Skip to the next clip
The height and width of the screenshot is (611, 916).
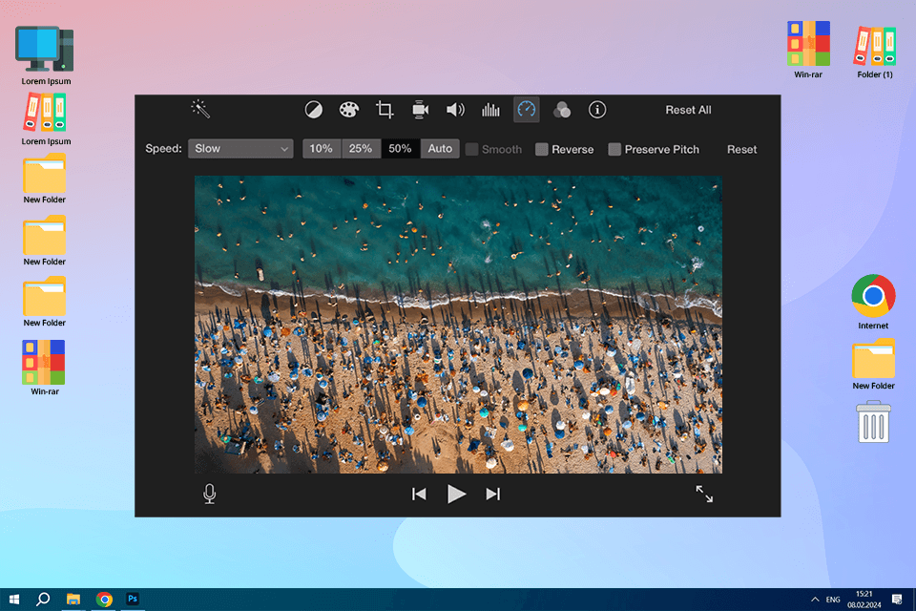[493, 495]
